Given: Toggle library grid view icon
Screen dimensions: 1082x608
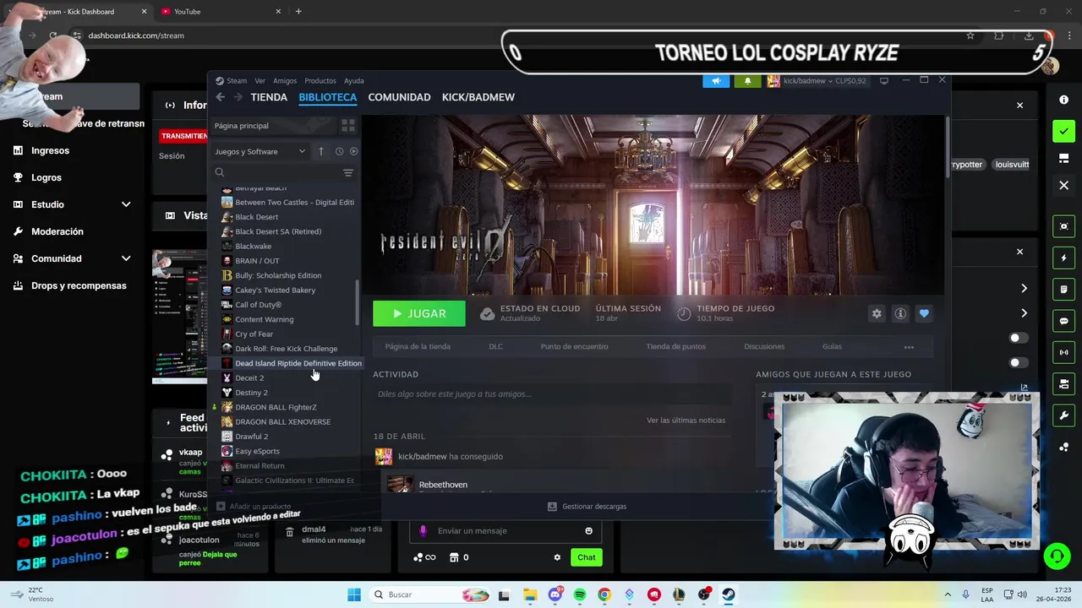Looking at the screenshot, I should [348, 126].
